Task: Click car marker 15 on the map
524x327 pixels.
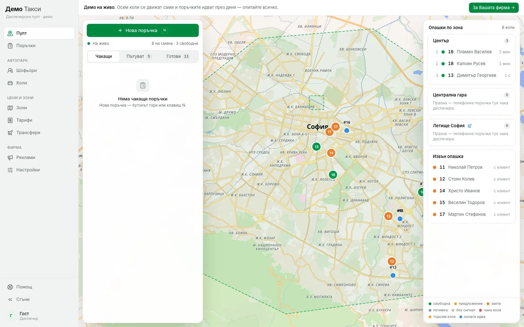Action: (388, 216)
